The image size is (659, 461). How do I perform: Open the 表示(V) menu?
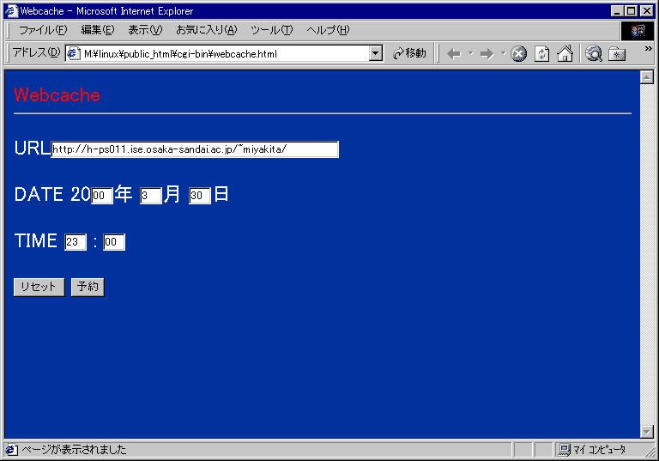(145, 30)
